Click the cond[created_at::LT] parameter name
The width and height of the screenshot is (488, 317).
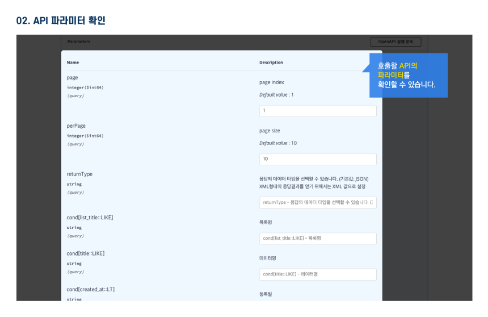pos(91,289)
